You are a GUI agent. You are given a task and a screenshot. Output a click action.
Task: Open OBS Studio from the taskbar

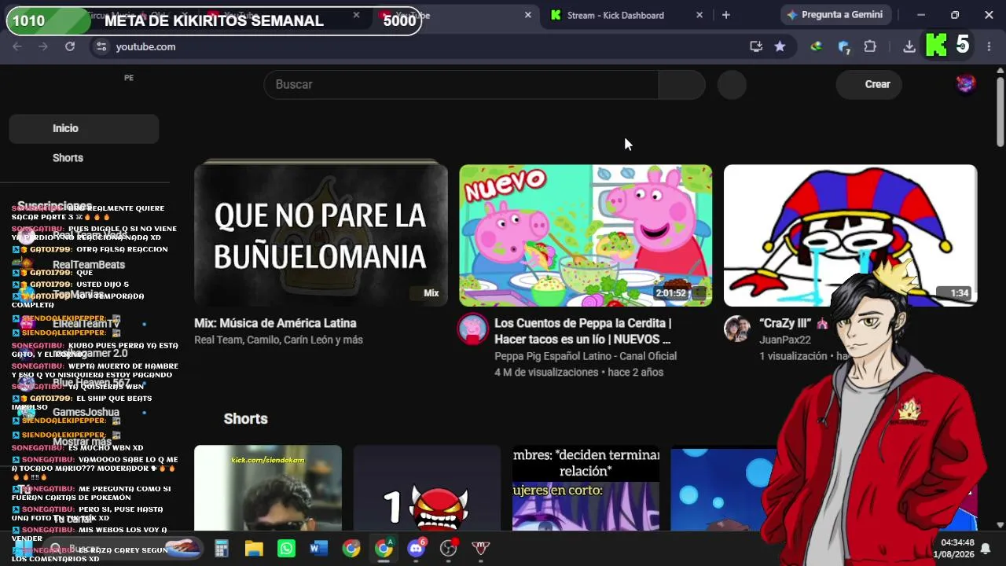coord(449,548)
